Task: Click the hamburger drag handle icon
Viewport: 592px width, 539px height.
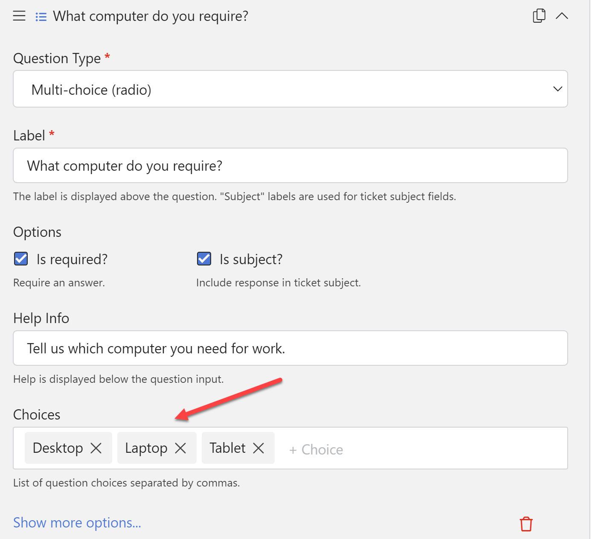Action: (x=19, y=16)
